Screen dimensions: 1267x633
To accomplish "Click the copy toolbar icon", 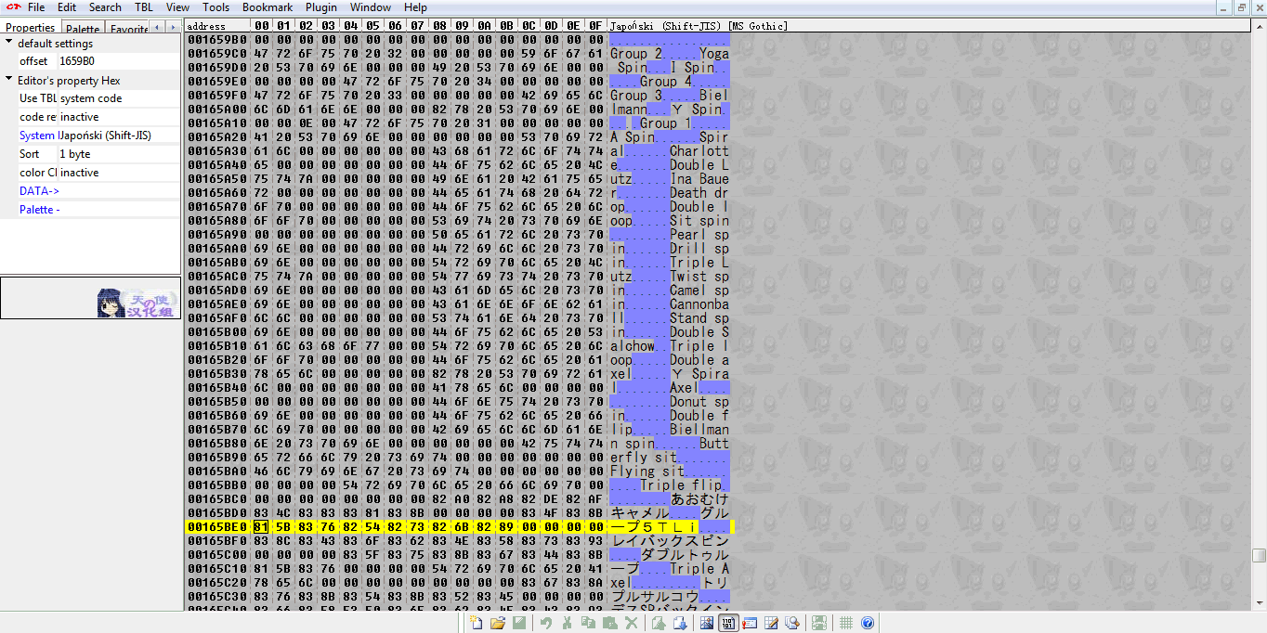I will click(588, 623).
